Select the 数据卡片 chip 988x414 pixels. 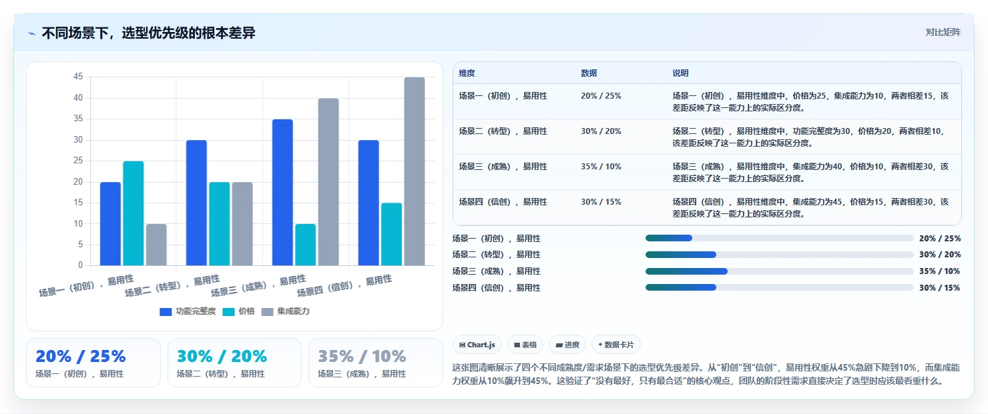[615, 345]
